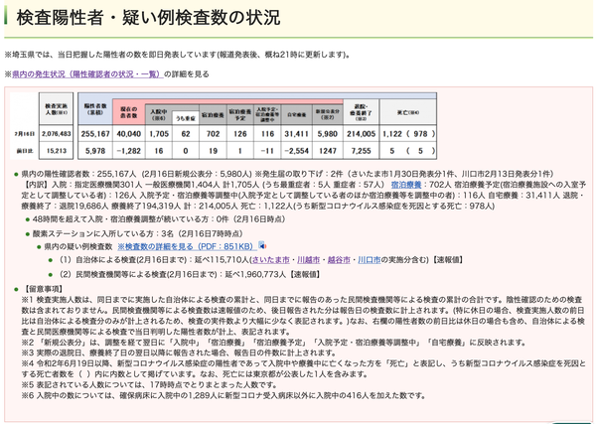Click the note line starting ※6 入院中の数
Image resolution: width=596 pixels, height=424 pixels.
click(223, 395)
